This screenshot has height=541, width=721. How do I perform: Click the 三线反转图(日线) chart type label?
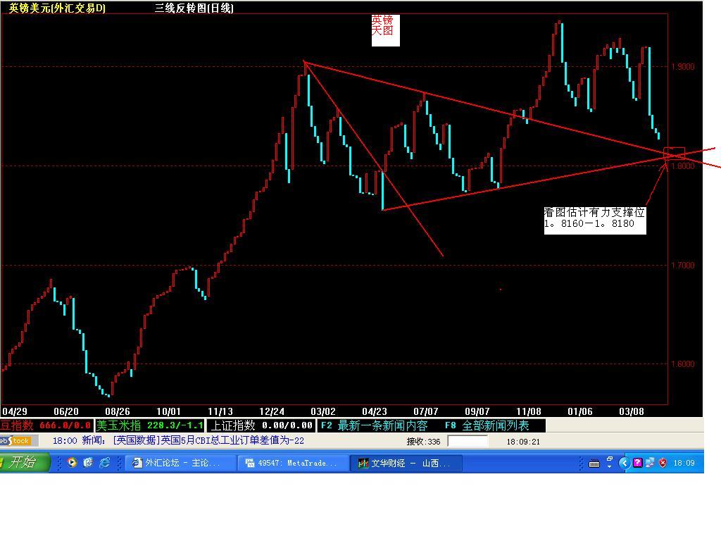click(194, 8)
